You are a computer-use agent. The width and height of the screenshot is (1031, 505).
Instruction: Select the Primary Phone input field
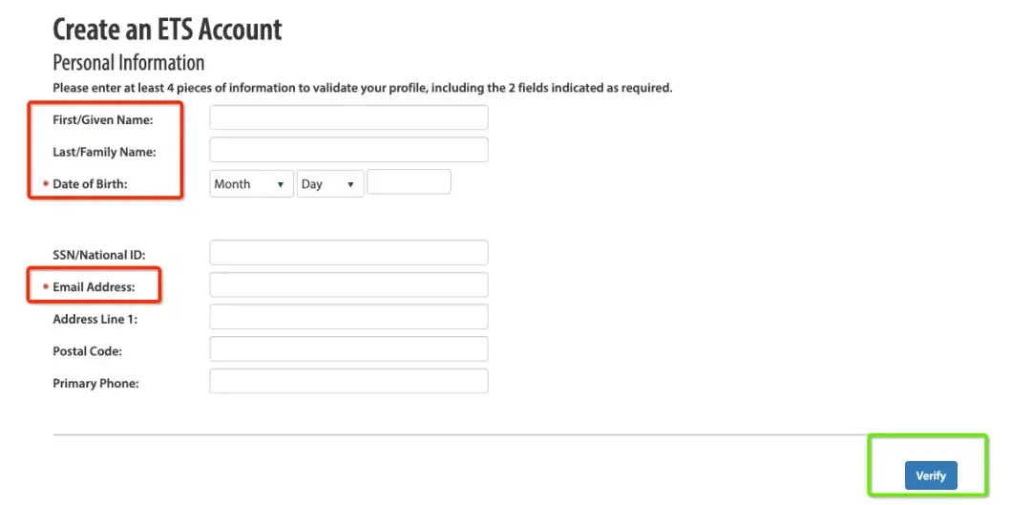348,382
